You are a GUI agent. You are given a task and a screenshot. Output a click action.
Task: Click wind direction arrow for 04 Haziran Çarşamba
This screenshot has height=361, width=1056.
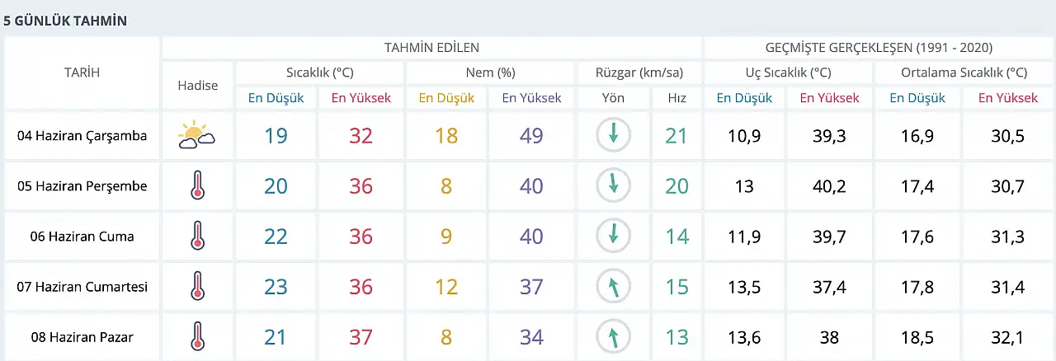point(613,135)
